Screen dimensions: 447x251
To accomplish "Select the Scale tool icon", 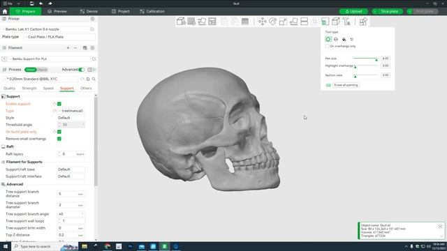I will 283,22.
